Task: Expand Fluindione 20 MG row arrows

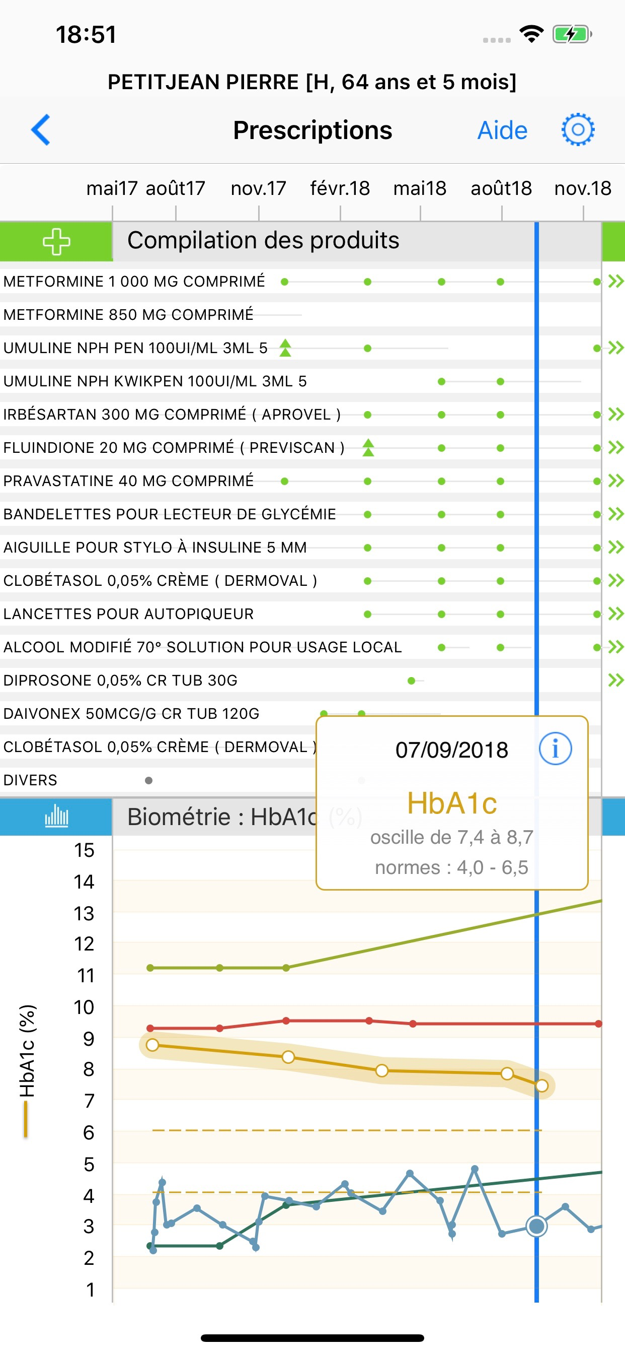Action: (x=615, y=448)
